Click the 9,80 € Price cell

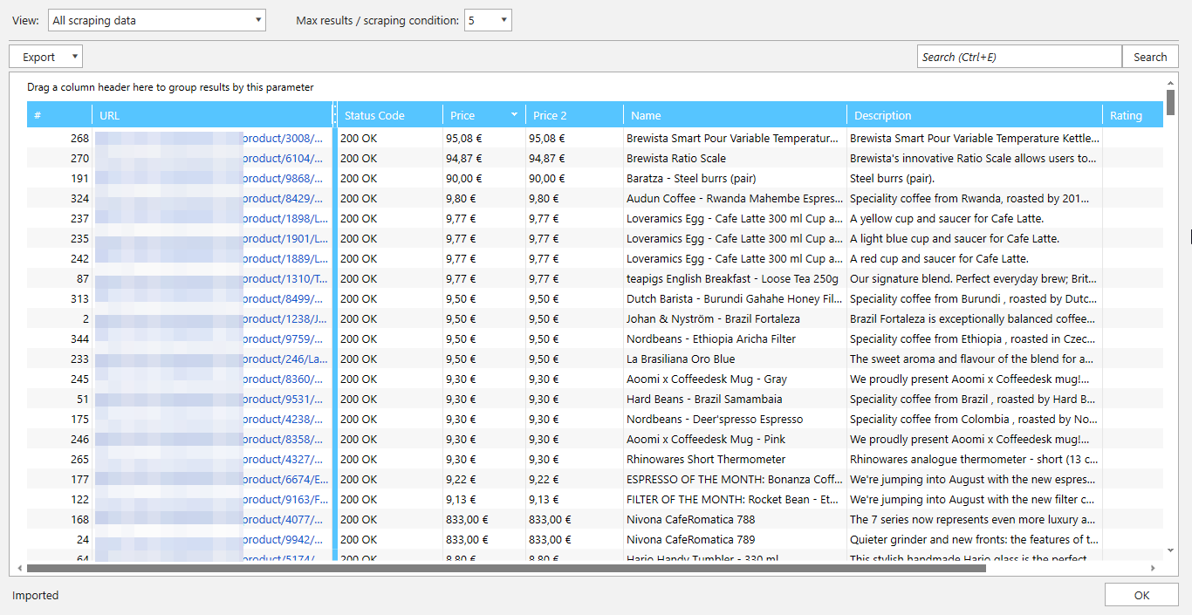(x=484, y=198)
